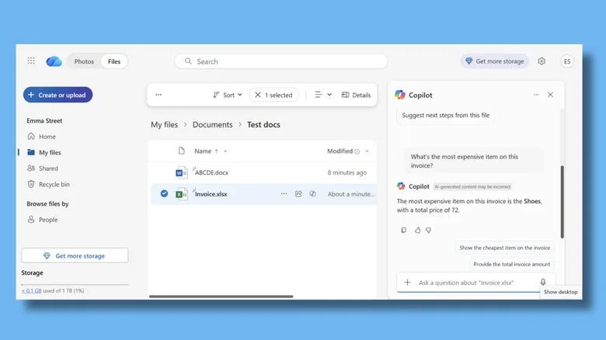This screenshot has width=606, height=340.
Task: Open the view layout options dropdown
Action: (x=323, y=95)
